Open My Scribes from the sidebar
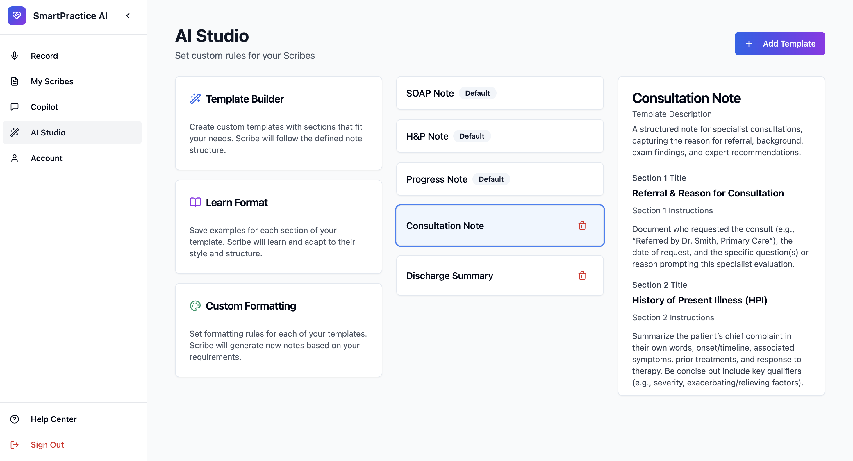This screenshot has width=853, height=461. tap(52, 81)
